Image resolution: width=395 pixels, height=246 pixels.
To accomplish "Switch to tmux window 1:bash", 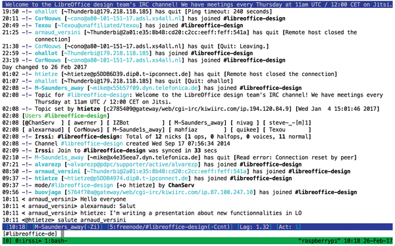I will 56,241.
